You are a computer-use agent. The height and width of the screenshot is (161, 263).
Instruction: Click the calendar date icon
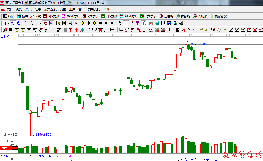[x=151, y=23]
